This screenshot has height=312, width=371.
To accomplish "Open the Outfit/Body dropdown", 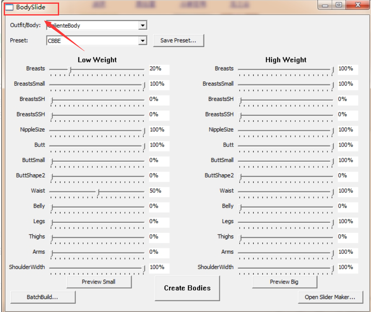I will point(143,25).
